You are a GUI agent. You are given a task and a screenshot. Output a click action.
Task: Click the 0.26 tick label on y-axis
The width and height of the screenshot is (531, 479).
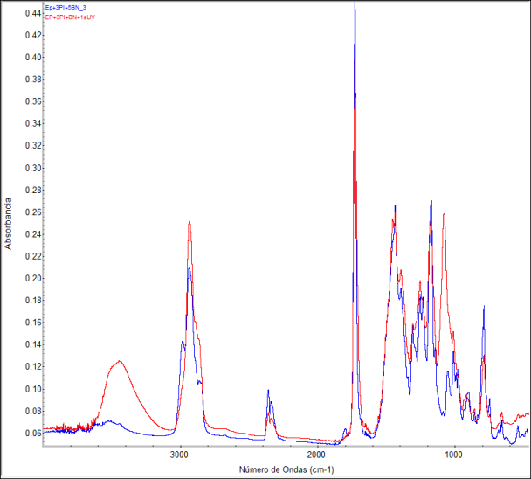click(31, 212)
